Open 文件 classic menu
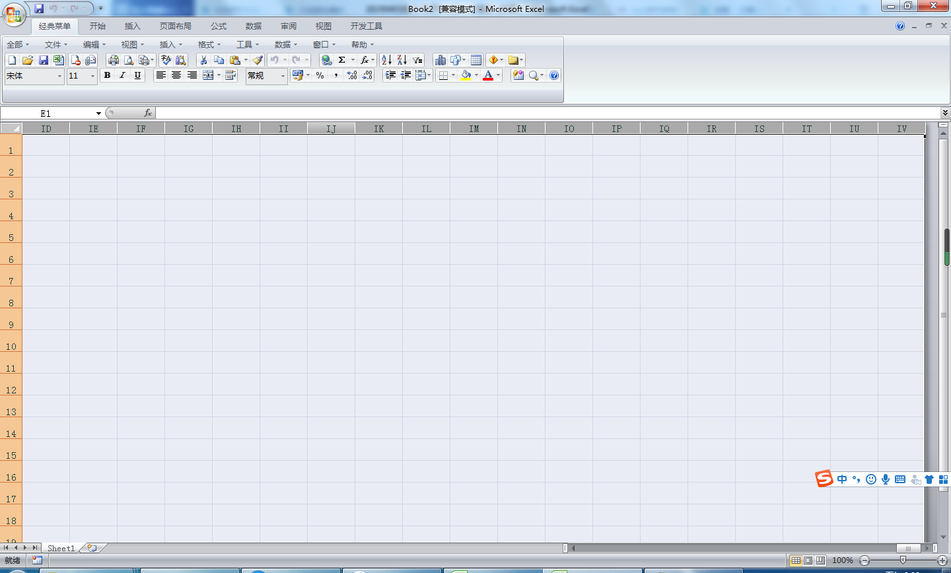 click(x=56, y=45)
